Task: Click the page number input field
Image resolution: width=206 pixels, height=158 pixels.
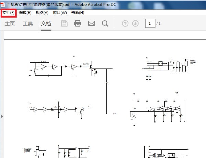Action: pos(150,24)
